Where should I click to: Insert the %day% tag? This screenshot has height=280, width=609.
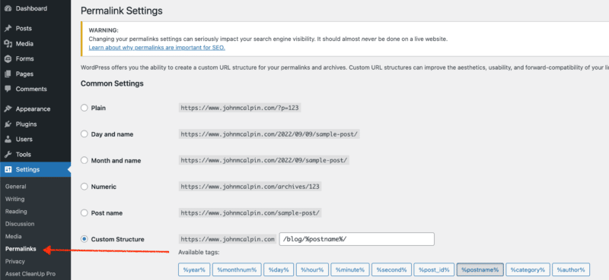279,269
